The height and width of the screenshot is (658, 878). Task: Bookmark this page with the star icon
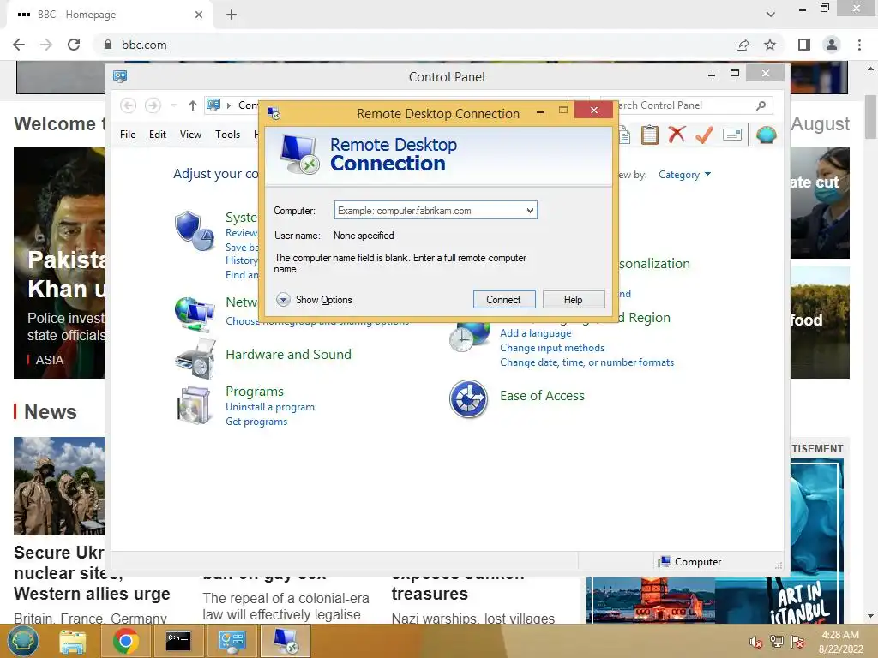coord(770,45)
